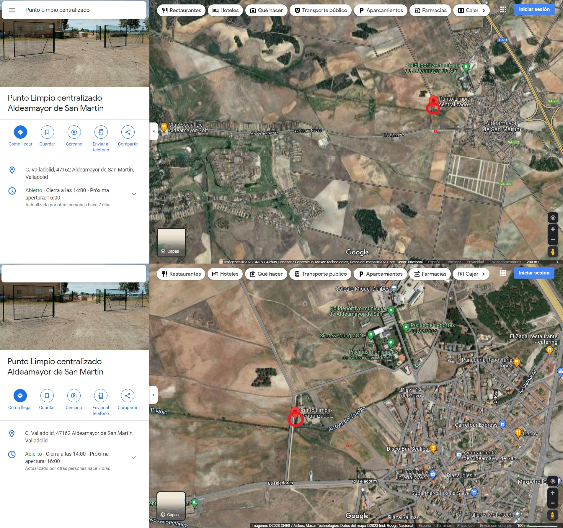Screen dimensions: 563x528
Task: Drop Pegman Street View figure in upper map
Action: 553,252
